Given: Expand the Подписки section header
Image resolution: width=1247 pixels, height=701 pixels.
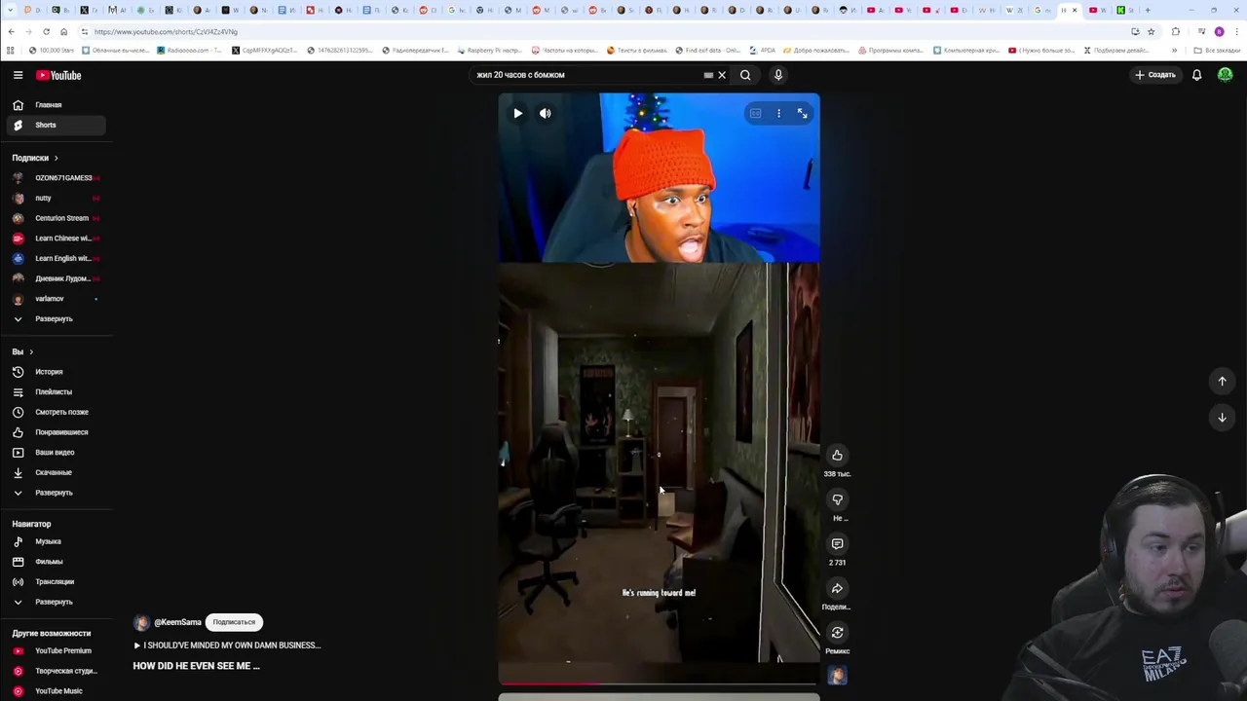Looking at the screenshot, I should point(35,158).
